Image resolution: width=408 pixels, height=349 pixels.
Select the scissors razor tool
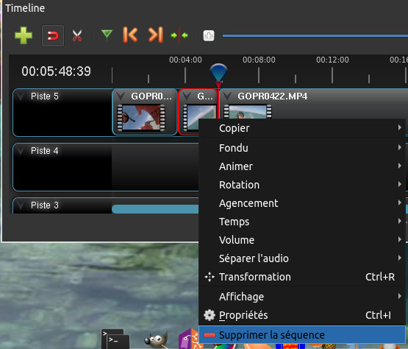click(x=77, y=35)
